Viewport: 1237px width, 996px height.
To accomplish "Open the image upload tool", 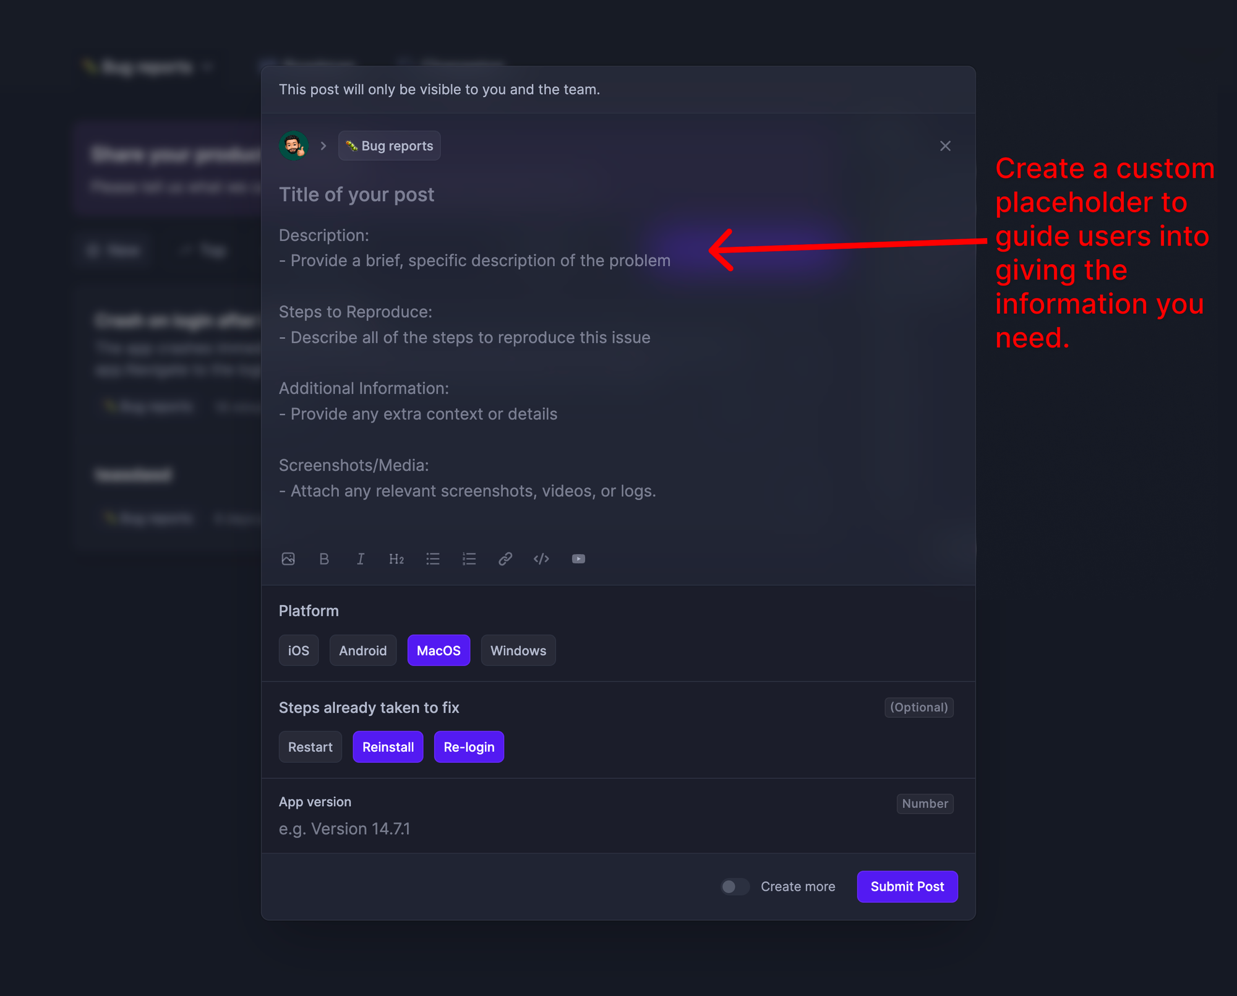I will 288,559.
